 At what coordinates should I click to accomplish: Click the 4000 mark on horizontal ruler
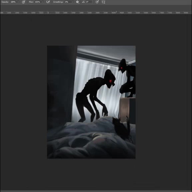pyautogui.click(x=114, y=13)
